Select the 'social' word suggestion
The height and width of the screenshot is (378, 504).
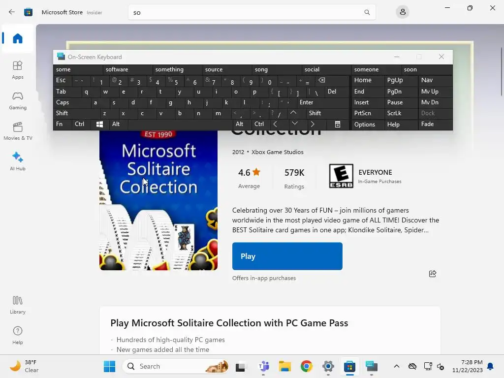(326, 69)
